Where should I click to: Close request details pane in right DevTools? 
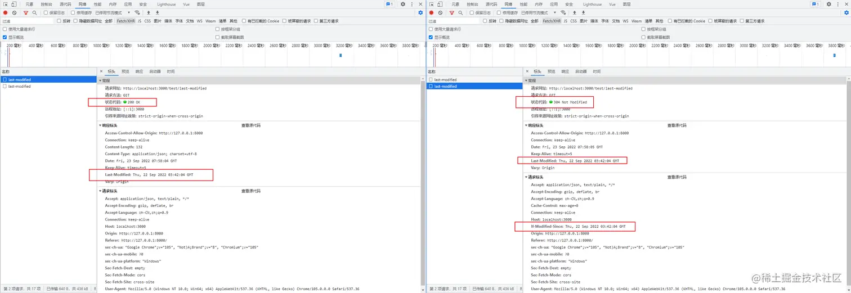click(527, 71)
